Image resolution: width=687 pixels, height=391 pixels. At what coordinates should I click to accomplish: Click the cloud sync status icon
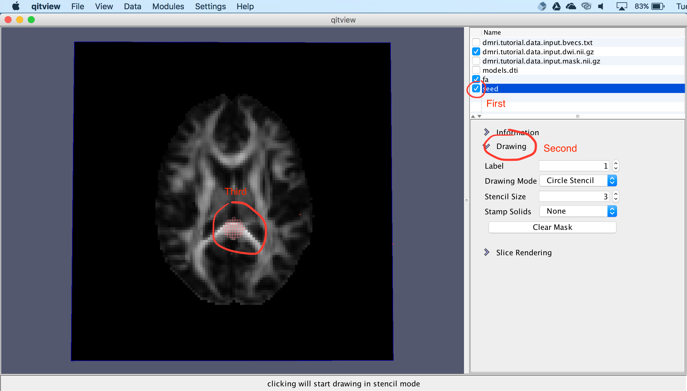point(571,6)
